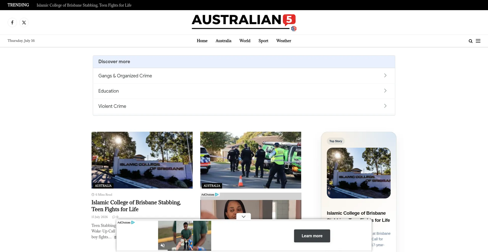This screenshot has height=252, width=488.
Task: Unmute the bottom banner video ad
Action: (163, 245)
